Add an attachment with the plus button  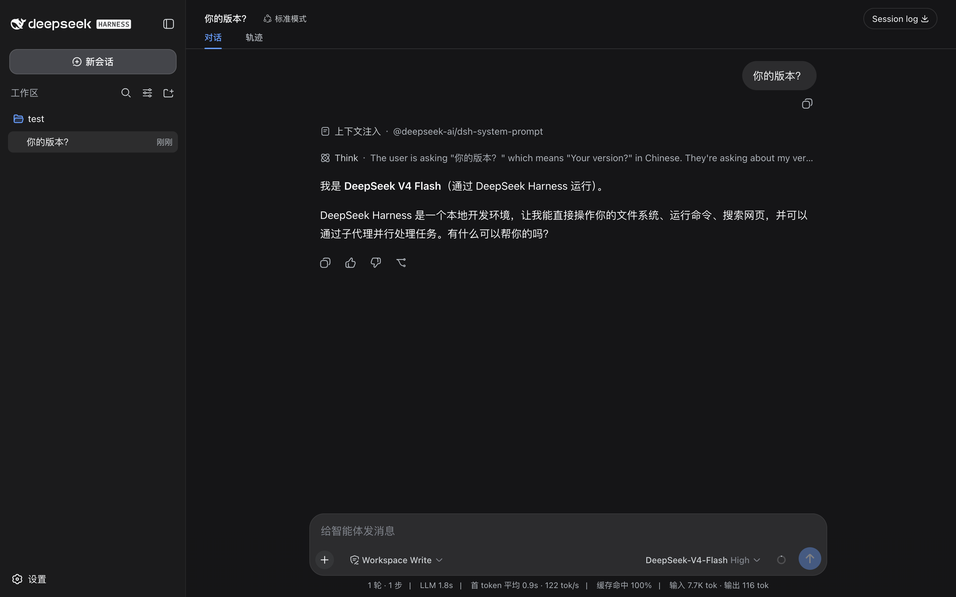point(325,560)
